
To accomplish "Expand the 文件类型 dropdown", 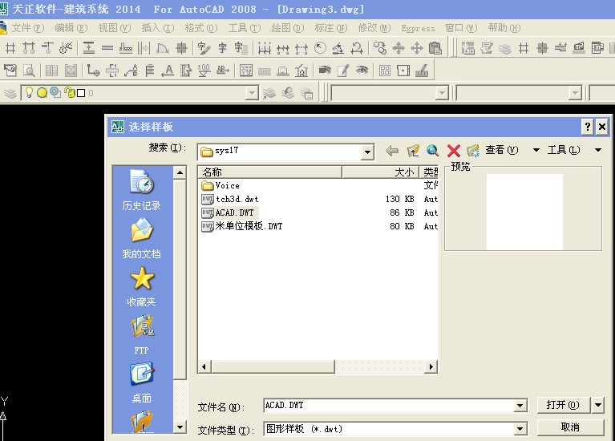I will pos(520,429).
